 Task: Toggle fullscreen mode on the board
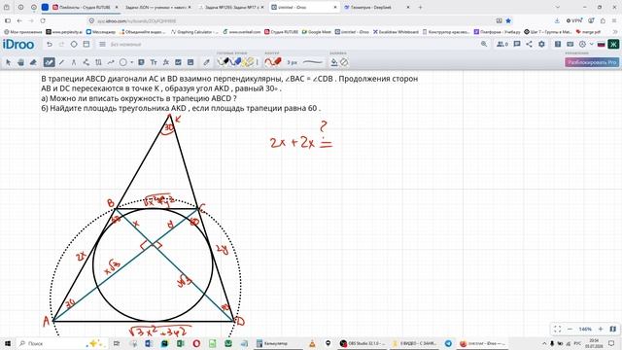click(557, 329)
